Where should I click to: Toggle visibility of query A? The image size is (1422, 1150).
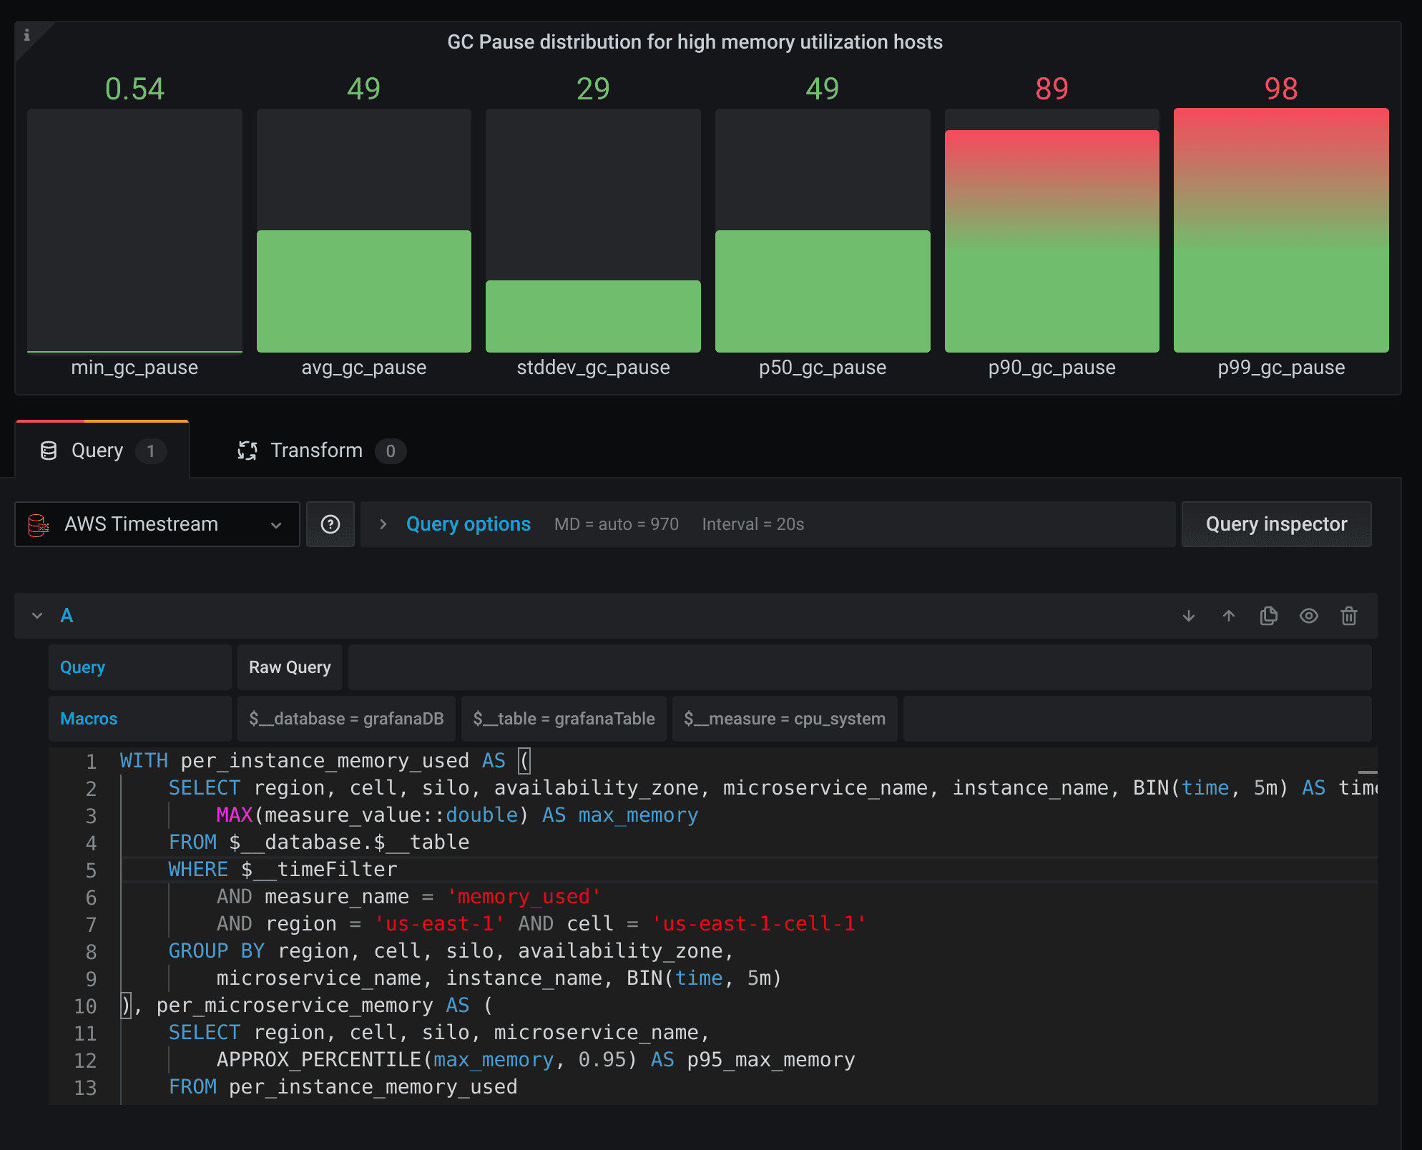tap(1309, 616)
